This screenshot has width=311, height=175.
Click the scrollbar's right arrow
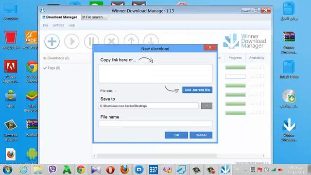(x=263, y=156)
